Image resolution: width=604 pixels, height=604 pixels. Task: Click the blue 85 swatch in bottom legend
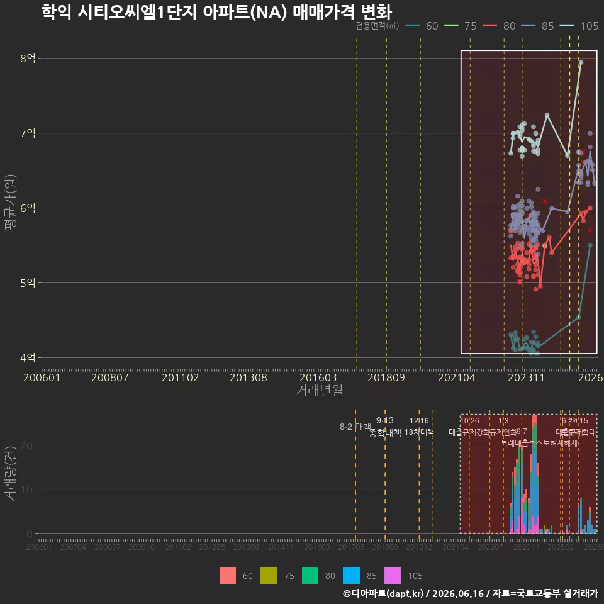[x=351, y=576]
